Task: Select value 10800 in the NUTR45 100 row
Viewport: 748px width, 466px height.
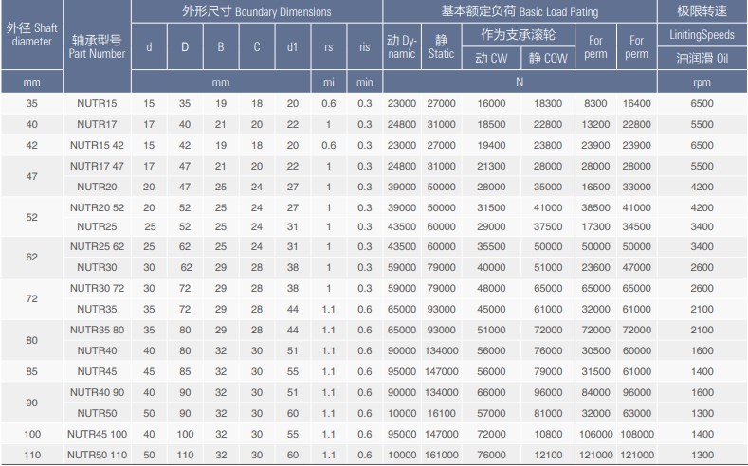Action: click(x=548, y=434)
